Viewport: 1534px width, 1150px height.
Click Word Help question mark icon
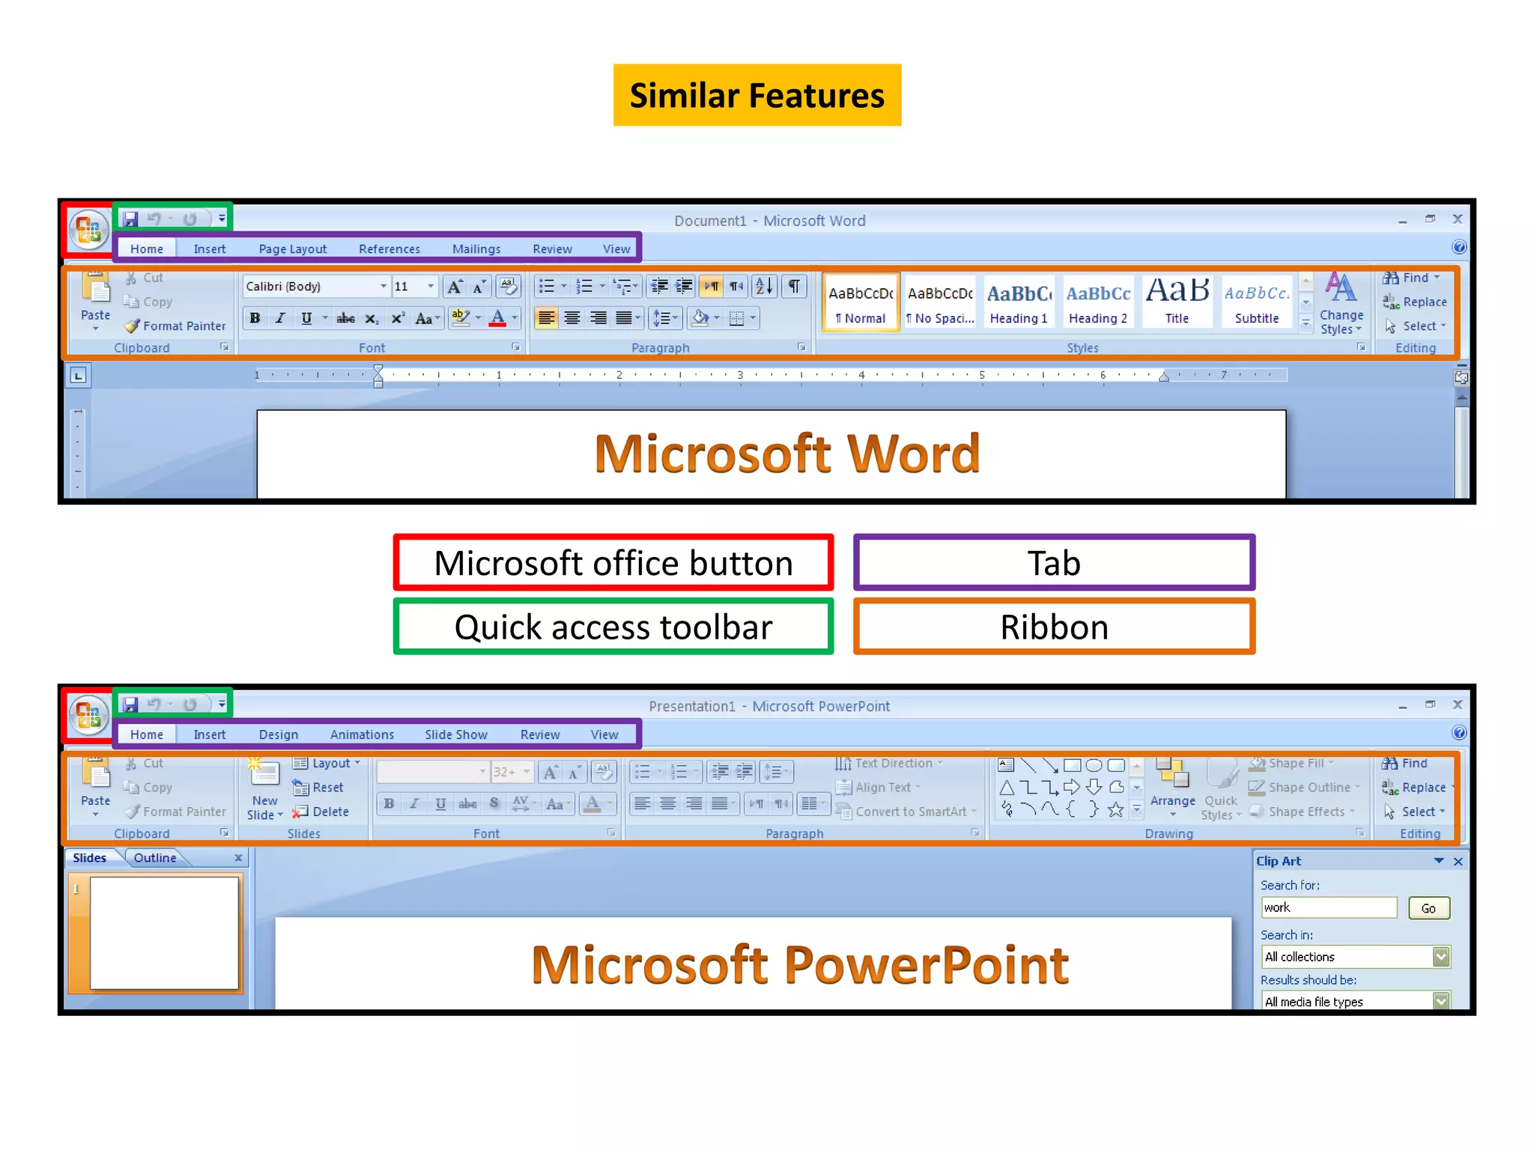coord(1458,247)
